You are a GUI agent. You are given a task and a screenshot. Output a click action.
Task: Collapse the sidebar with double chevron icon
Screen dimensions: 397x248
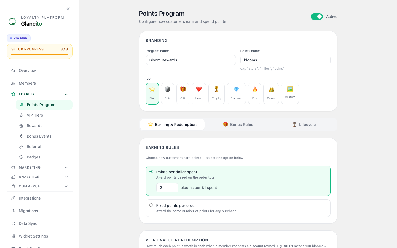pyautogui.click(x=68, y=9)
